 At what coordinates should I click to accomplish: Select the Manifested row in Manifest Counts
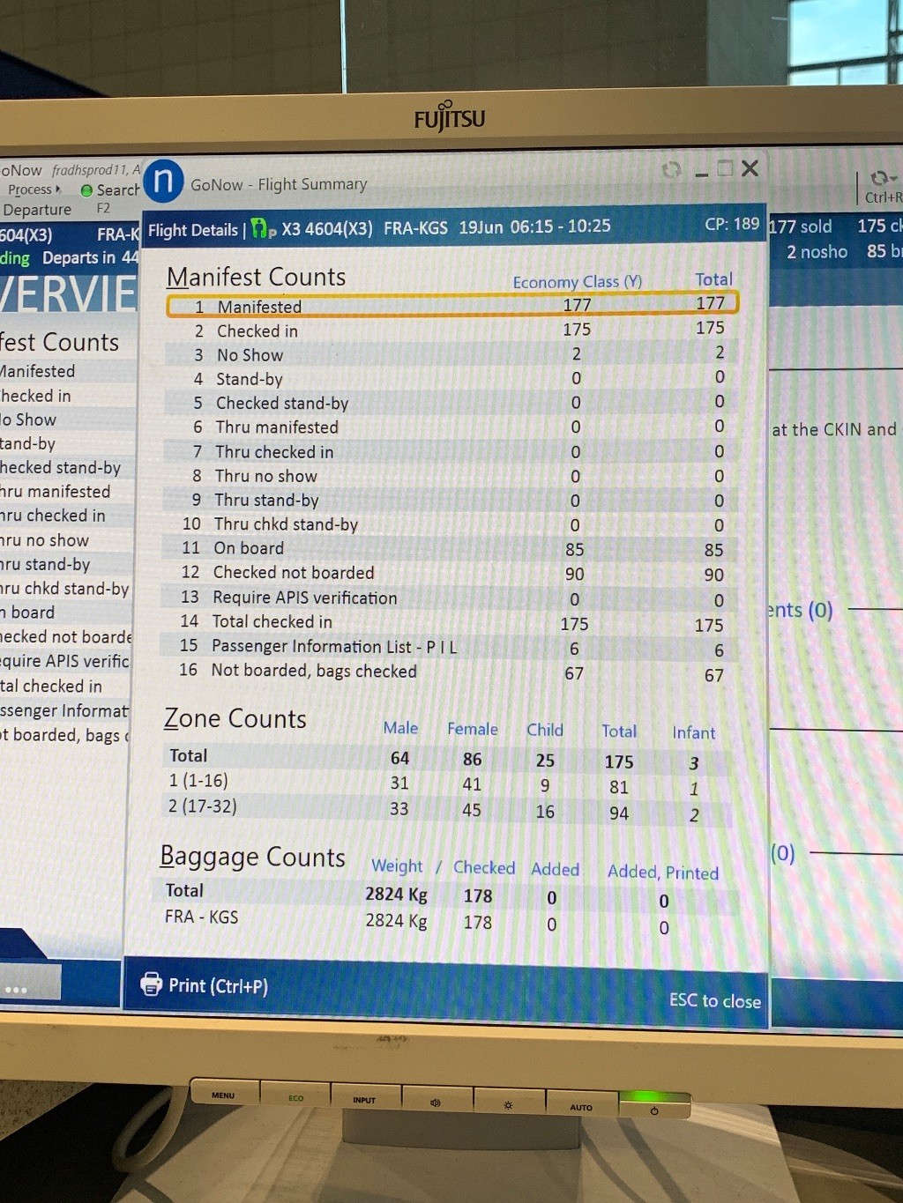coord(451,306)
